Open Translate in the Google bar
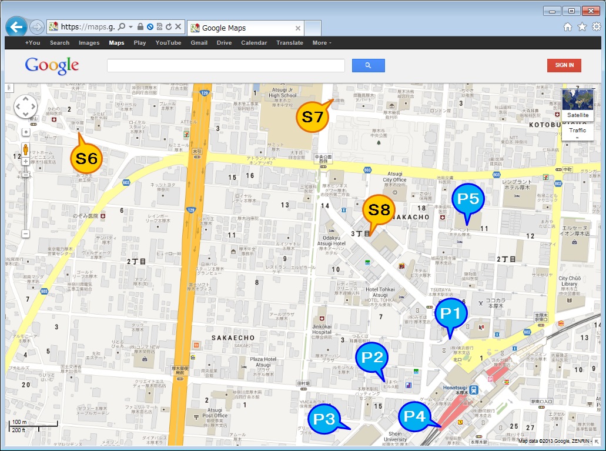The width and height of the screenshot is (606, 451). 289,43
